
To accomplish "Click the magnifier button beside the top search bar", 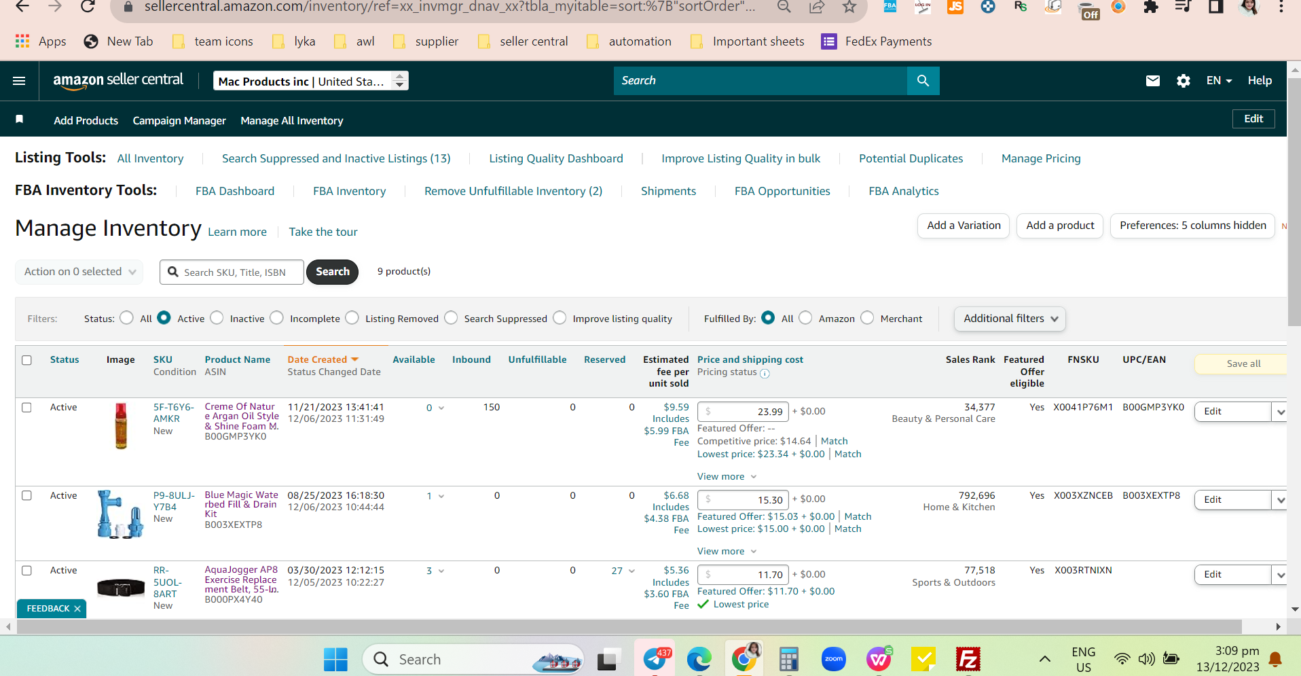I will coord(923,81).
